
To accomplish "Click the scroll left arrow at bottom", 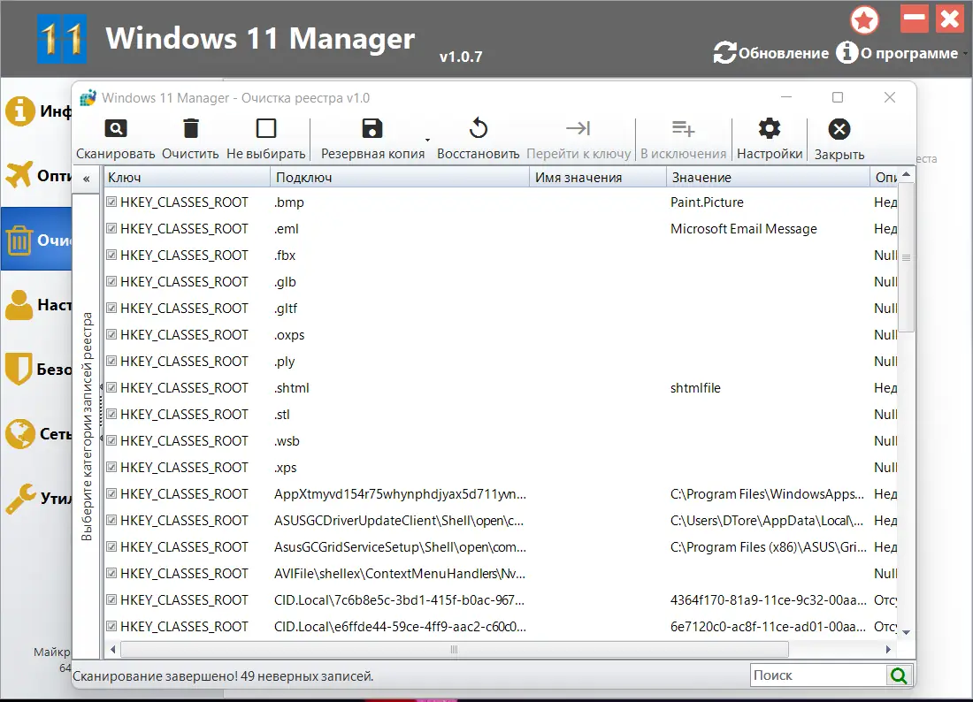I will tap(112, 649).
